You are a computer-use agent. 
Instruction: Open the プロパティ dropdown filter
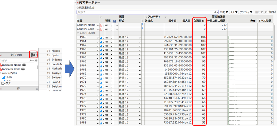coord(246,12)
